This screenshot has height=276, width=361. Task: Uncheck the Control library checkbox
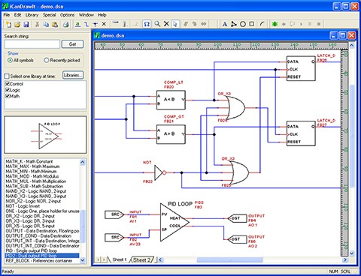[x=8, y=84]
